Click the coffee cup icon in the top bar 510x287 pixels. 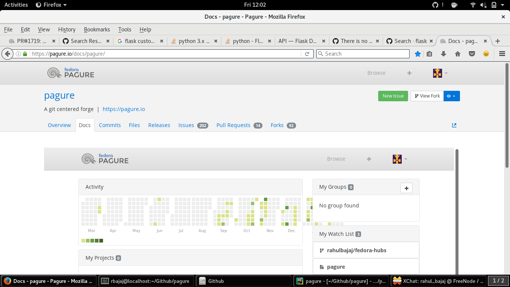454,5
